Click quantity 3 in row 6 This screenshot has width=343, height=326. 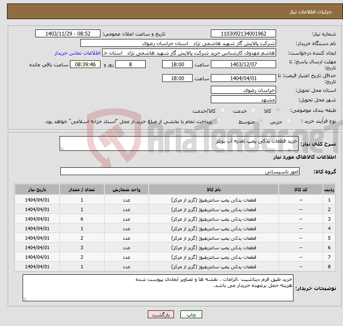click(82, 248)
